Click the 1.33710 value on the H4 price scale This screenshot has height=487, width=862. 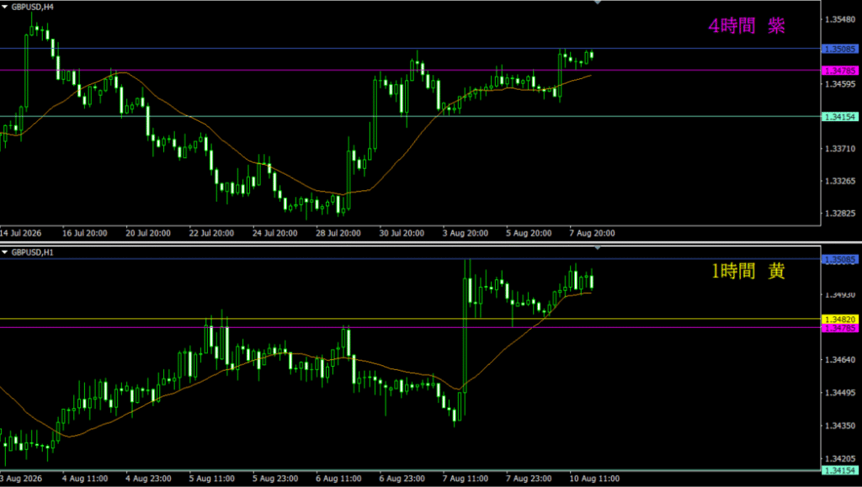click(x=841, y=148)
